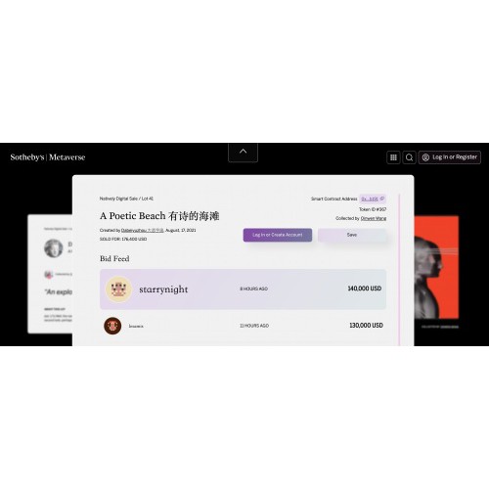Open the red portrait artwork thumbnail
Viewport: 489px width, 489px height.
click(436, 267)
